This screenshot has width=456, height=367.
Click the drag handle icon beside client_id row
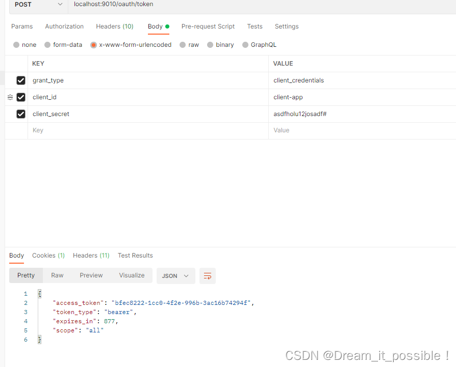[10, 97]
